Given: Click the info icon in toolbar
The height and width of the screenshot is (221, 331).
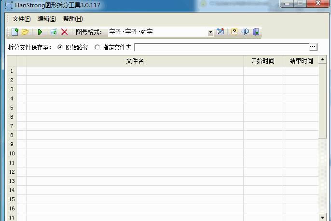Looking at the screenshot, I should tap(245, 32).
